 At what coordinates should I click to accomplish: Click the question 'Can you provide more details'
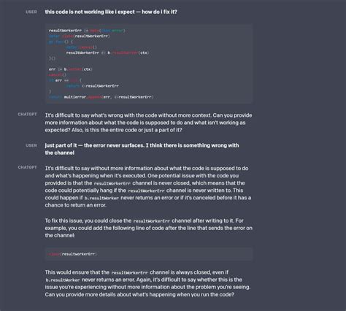pyautogui.click(x=139, y=294)
